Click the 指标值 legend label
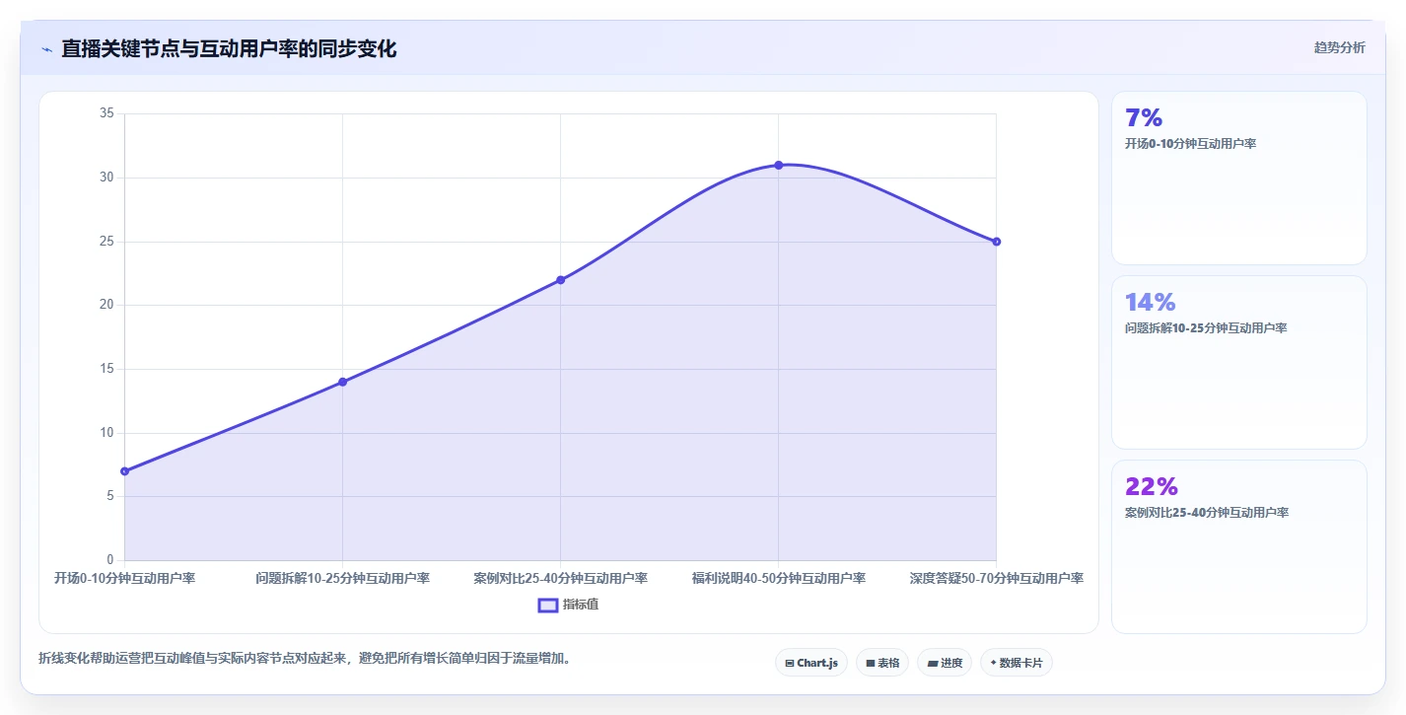Image resolution: width=1406 pixels, height=715 pixels. (581, 605)
